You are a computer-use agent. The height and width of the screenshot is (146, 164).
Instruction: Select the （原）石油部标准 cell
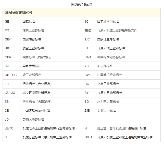coord(128,93)
